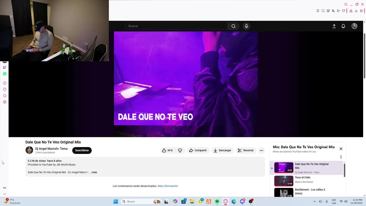366x206 pixels.
Task: Click the YouTube upload/create icon
Action: click(x=334, y=26)
